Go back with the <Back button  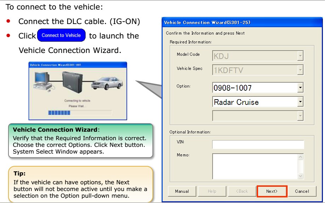pyautogui.click(x=242, y=191)
